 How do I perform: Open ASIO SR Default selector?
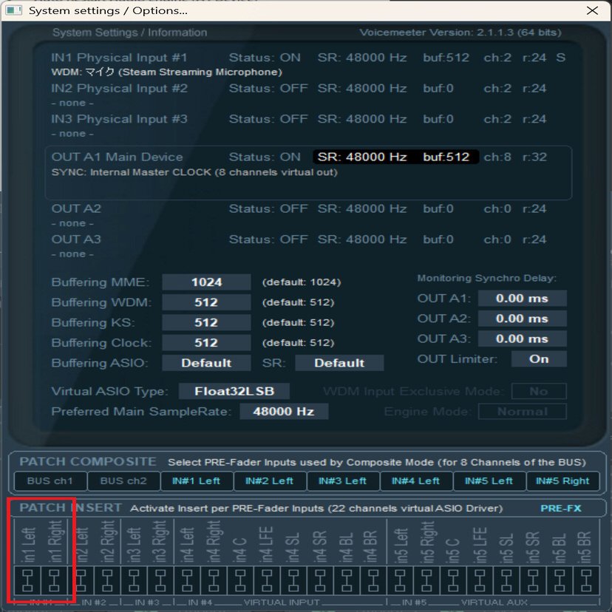(x=339, y=363)
